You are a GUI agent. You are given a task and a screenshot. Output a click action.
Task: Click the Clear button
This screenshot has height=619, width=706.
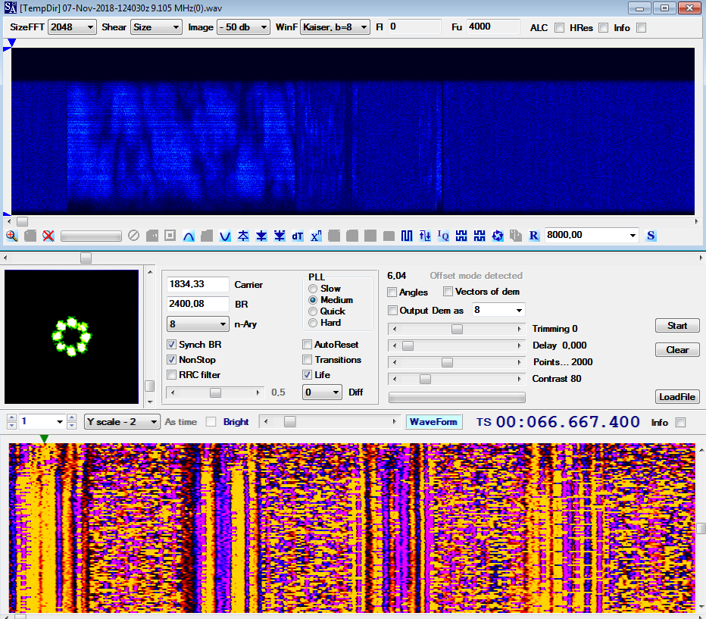tap(677, 350)
